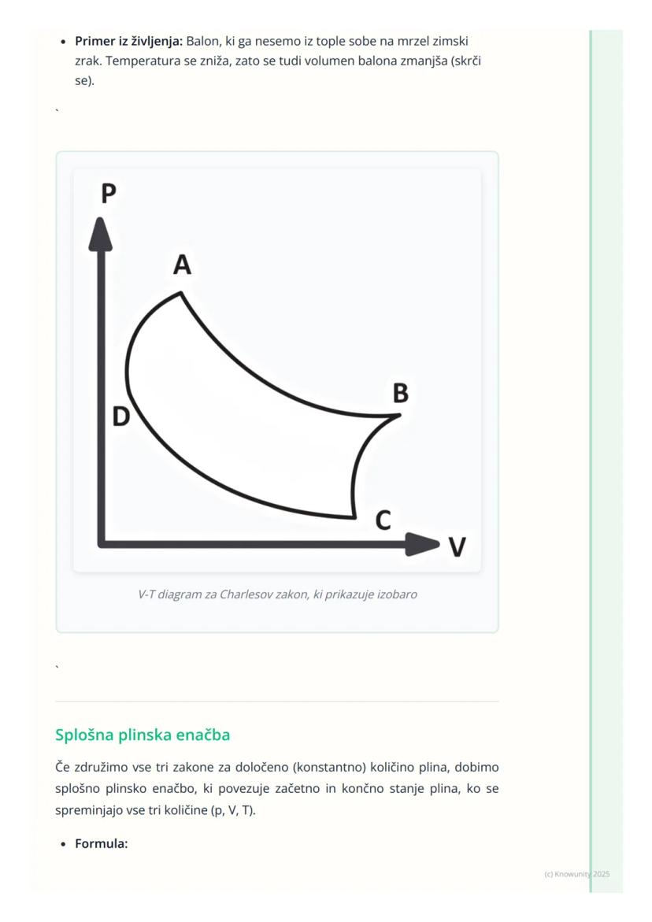
Task: Click the backtick mark below the diagram
Action: 57,669
